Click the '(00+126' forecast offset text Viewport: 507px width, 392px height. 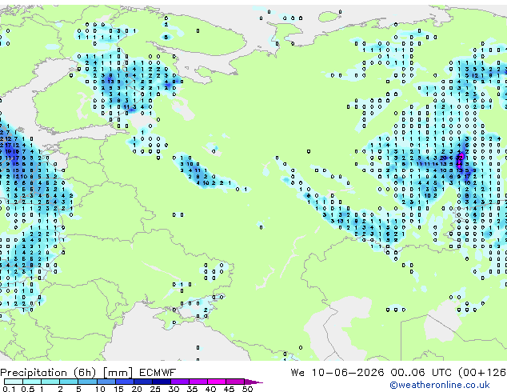coord(482,373)
